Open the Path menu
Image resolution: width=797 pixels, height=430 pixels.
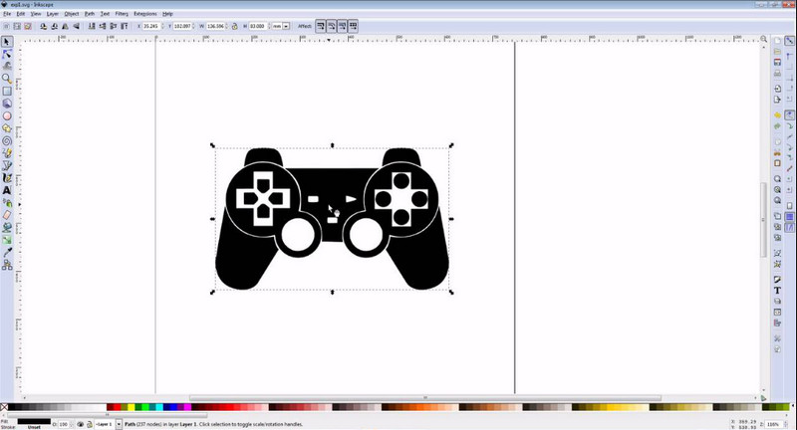[90, 14]
